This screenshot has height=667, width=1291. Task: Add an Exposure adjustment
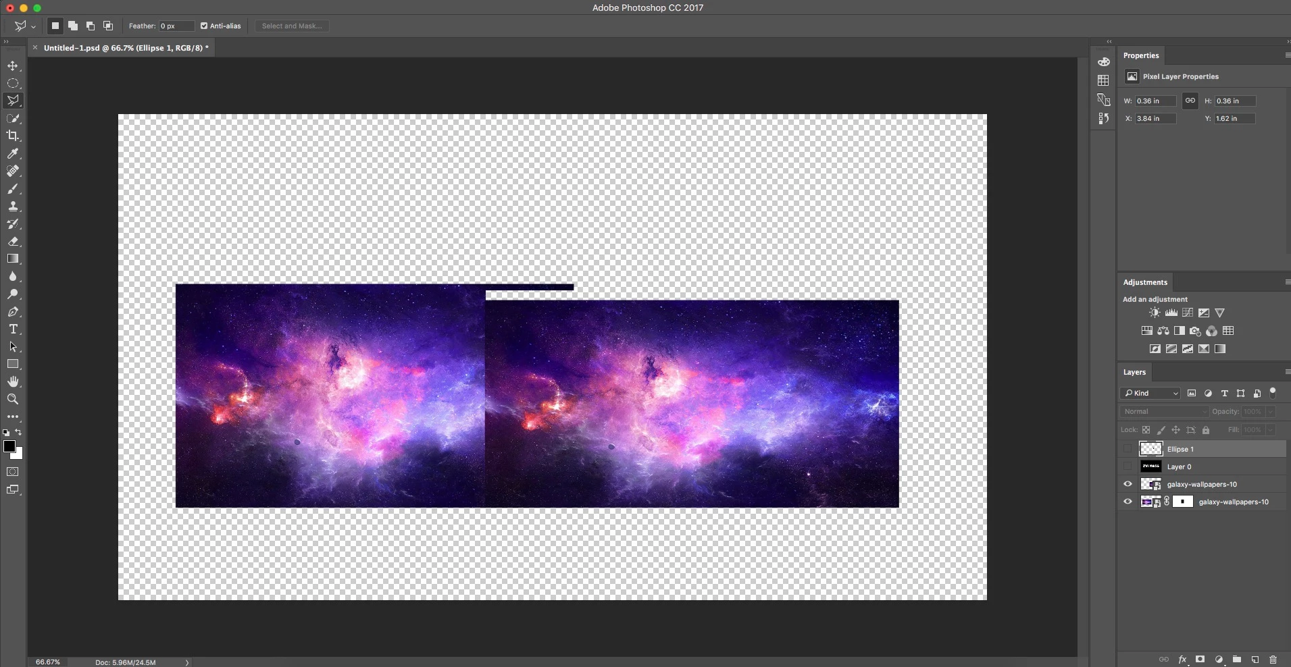click(x=1204, y=313)
